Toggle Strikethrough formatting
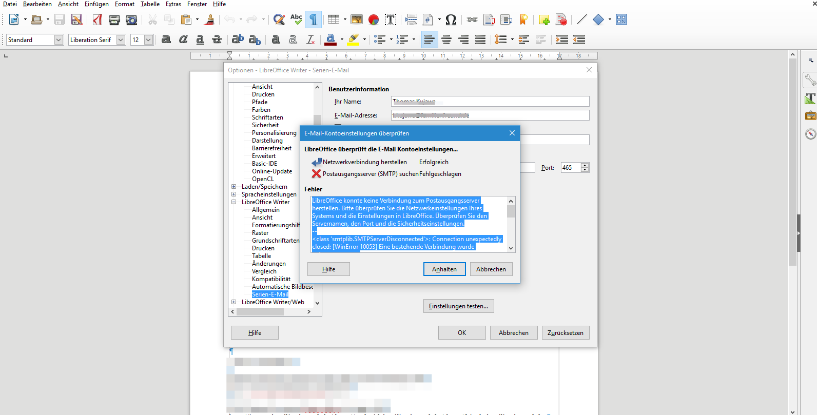Screen dimensions: 817x415 click(217, 39)
